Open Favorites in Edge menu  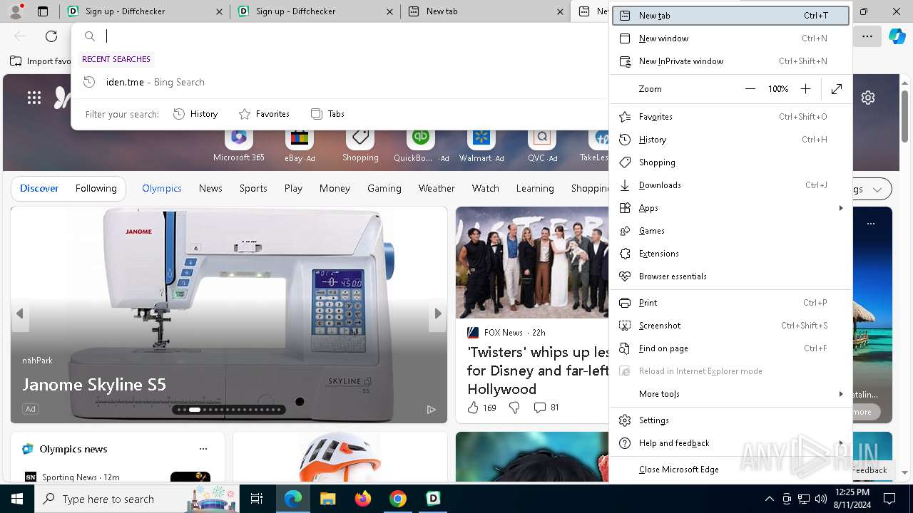tap(731, 117)
